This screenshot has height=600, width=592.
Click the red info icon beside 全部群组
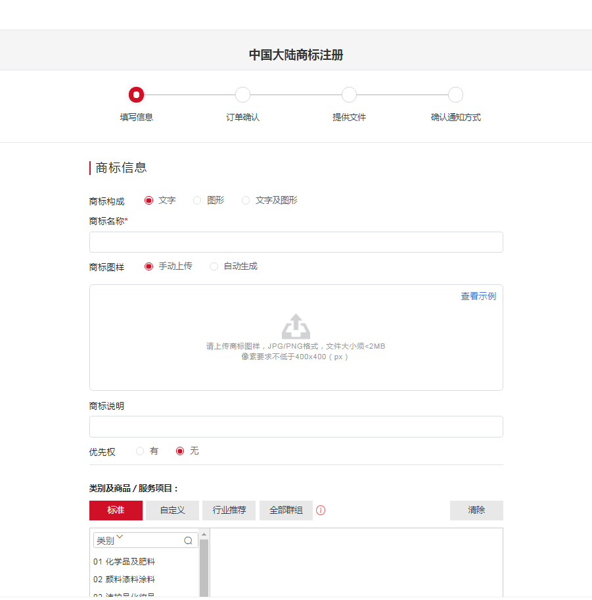[x=321, y=510]
